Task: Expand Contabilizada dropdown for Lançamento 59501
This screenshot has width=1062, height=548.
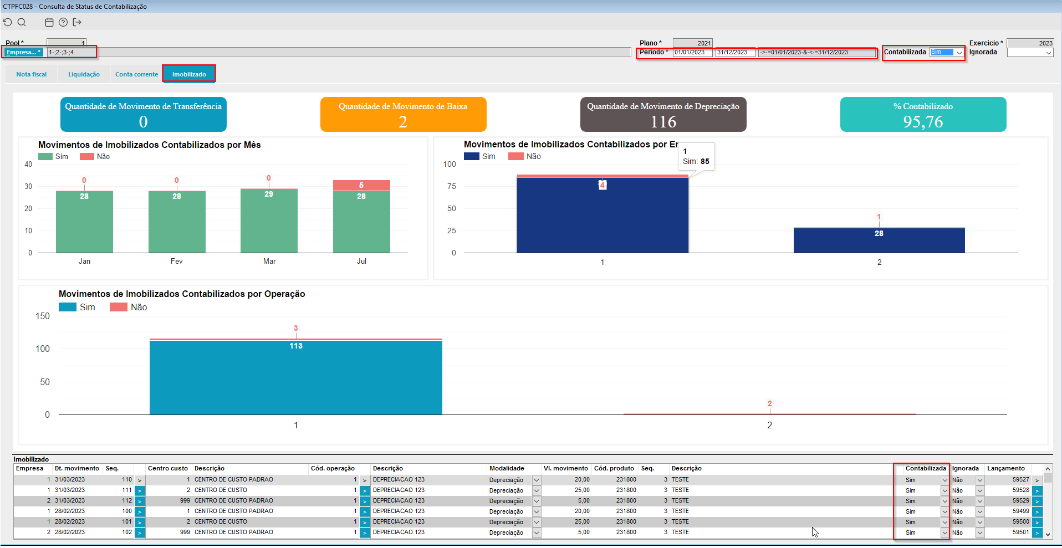Action: click(944, 533)
